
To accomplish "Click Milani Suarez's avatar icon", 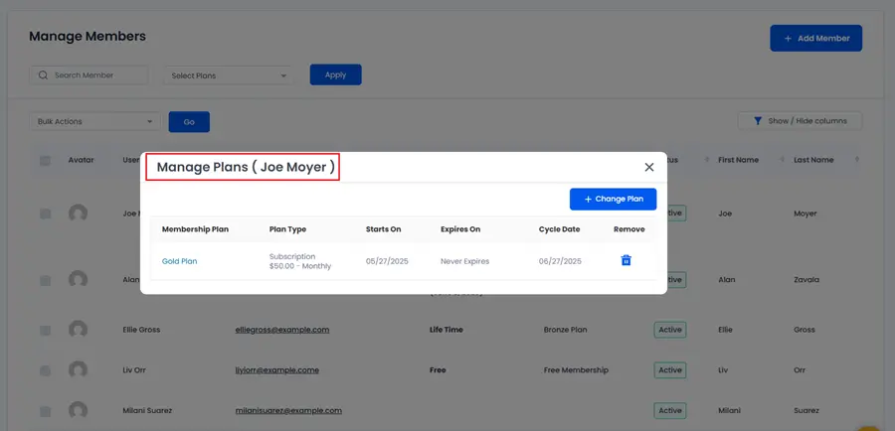I will (x=78, y=410).
